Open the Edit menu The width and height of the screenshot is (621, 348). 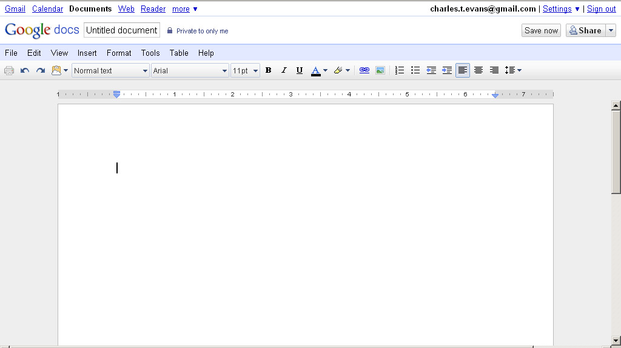tap(34, 53)
